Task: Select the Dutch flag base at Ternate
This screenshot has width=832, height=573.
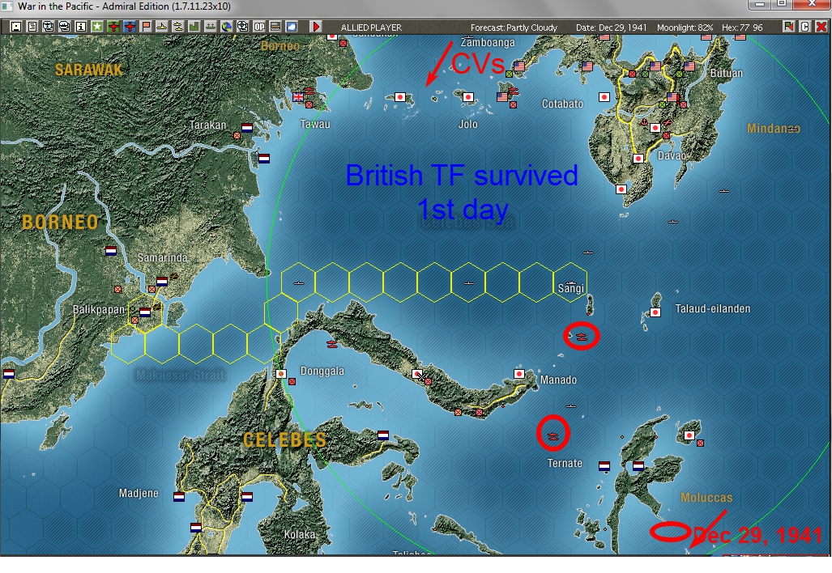Action: pyautogui.click(x=604, y=466)
